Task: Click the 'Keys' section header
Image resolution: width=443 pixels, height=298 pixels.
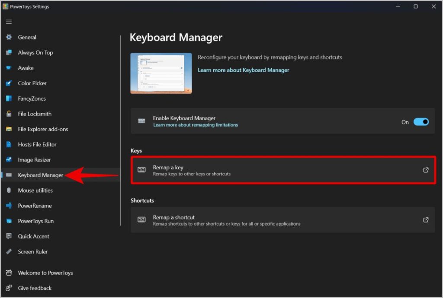Action: (136, 151)
